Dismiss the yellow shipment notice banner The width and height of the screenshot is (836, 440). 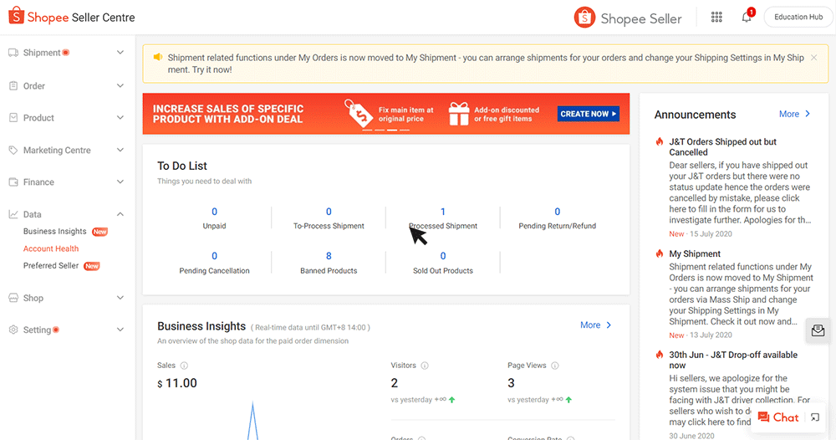[x=813, y=58]
